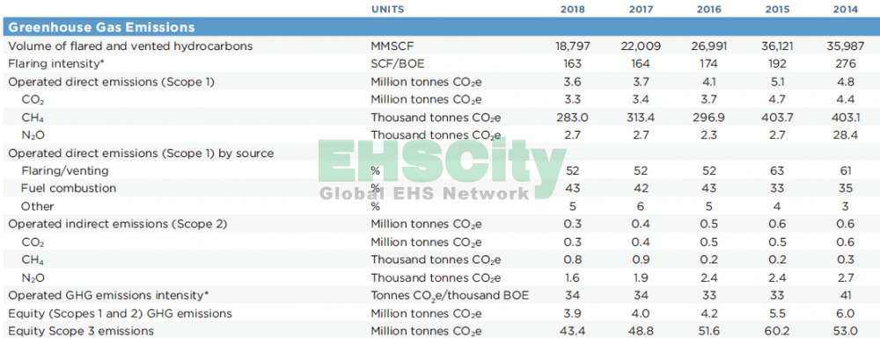This screenshot has height=338, width=880.
Task: Click the Global EHS Network text
Action: (424, 194)
